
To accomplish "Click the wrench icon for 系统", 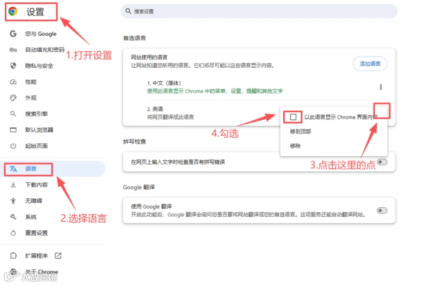I will click(x=13, y=217).
